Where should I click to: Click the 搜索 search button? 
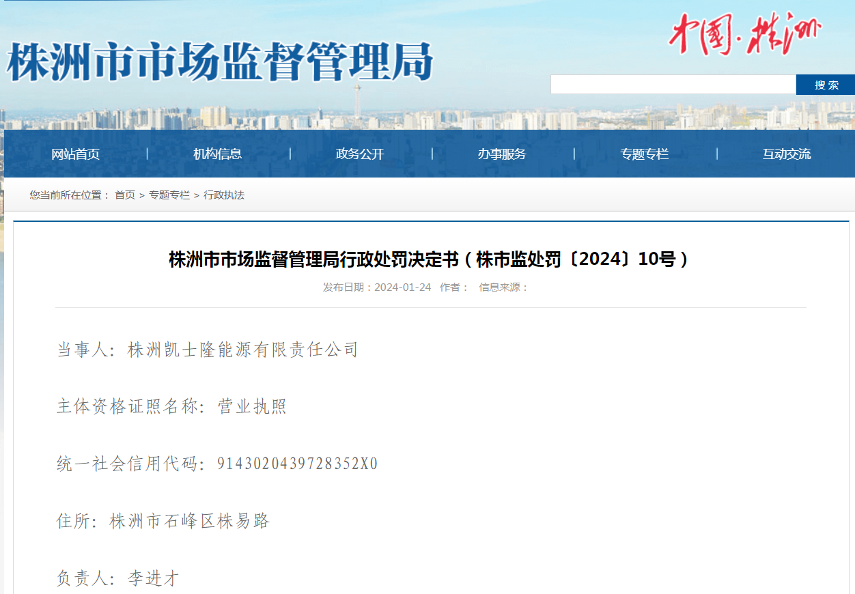[826, 85]
